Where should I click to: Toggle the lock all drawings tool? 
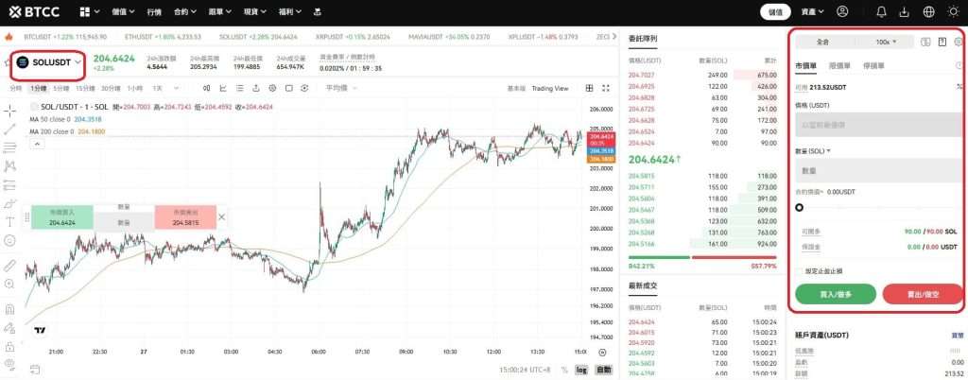9,347
